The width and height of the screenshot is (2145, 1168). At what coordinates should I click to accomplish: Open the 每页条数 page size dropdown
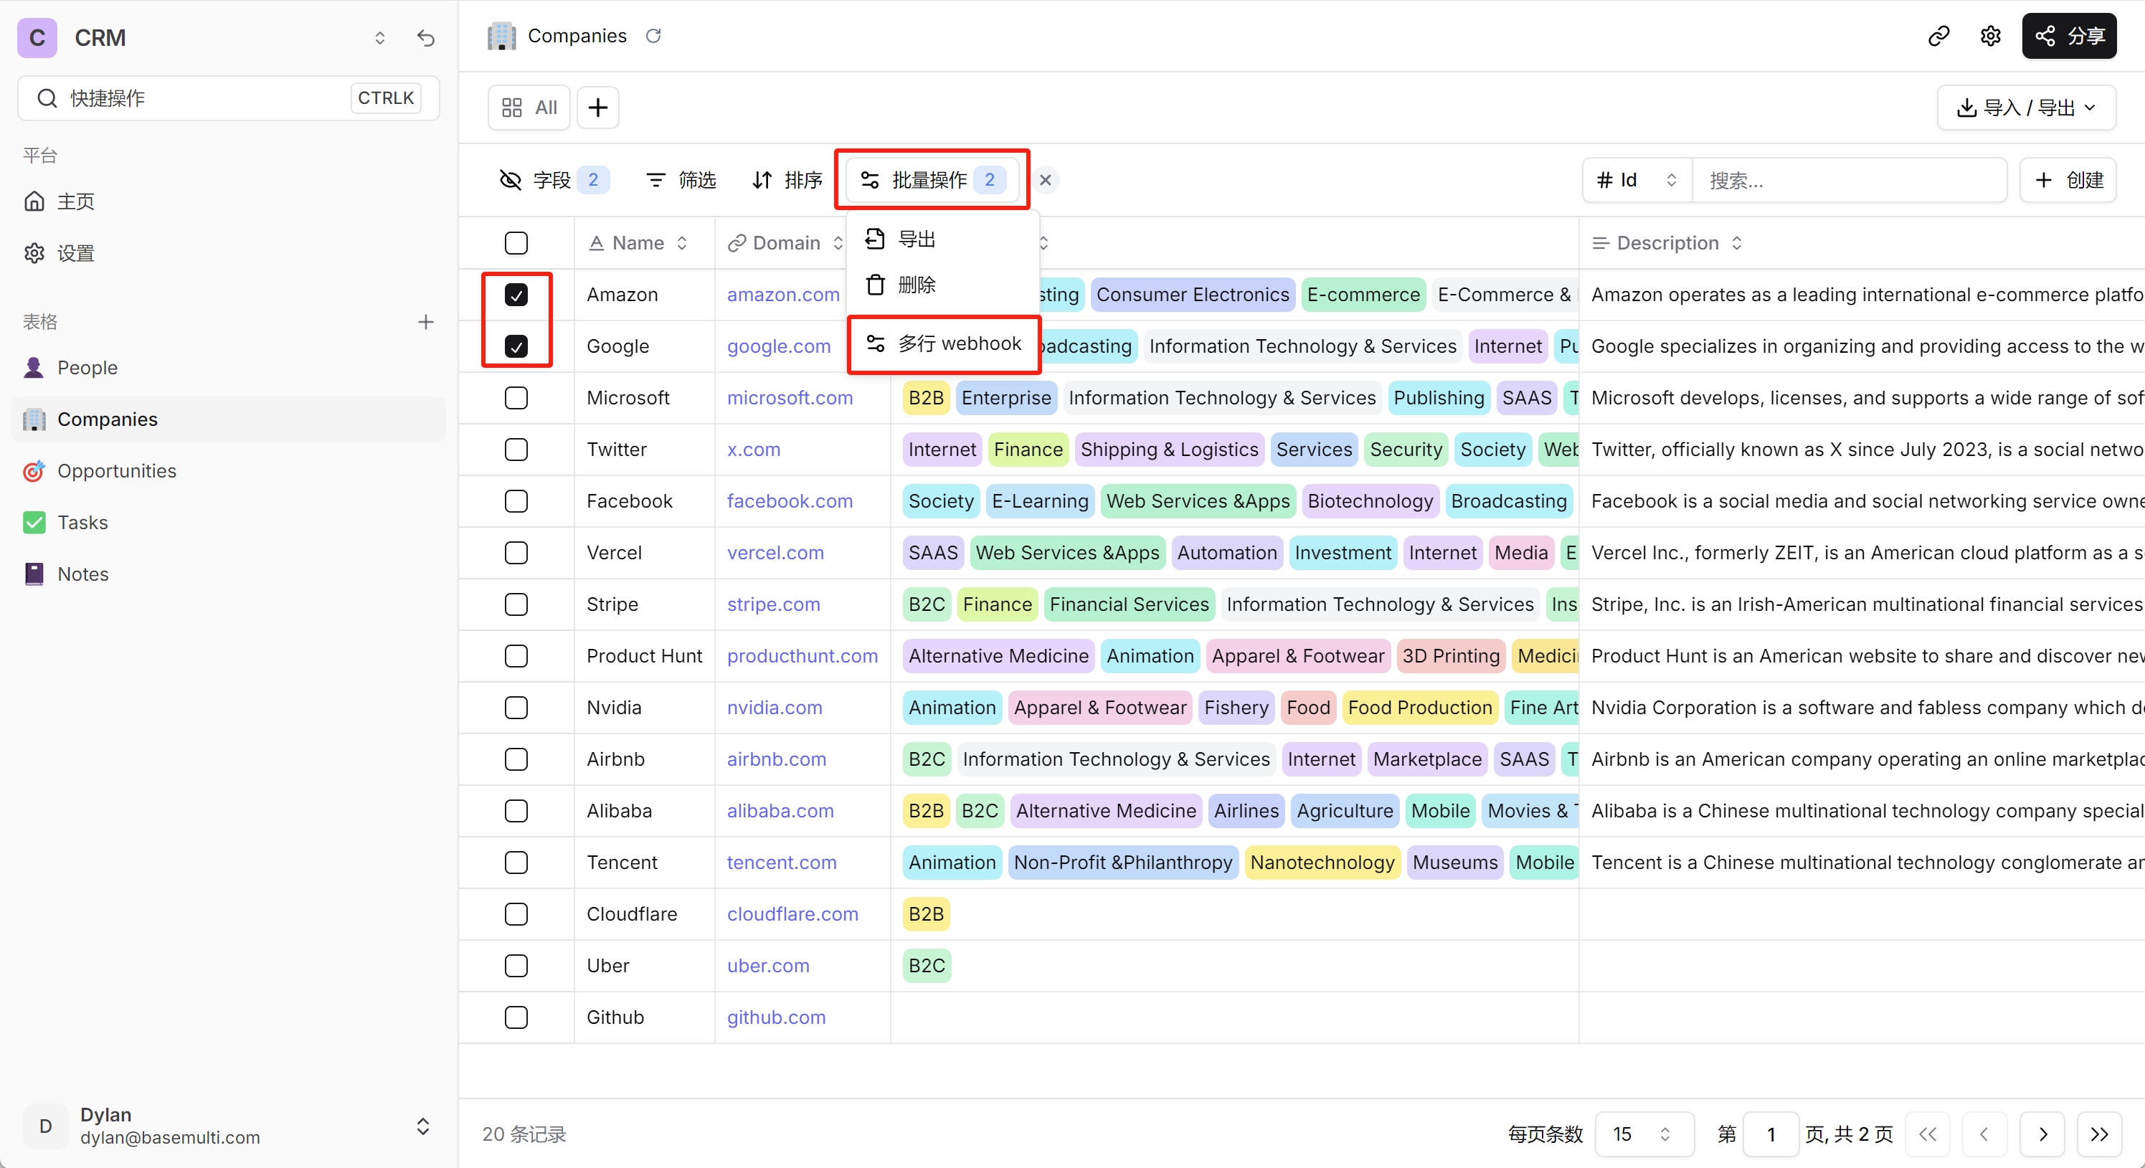point(1644,1134)
